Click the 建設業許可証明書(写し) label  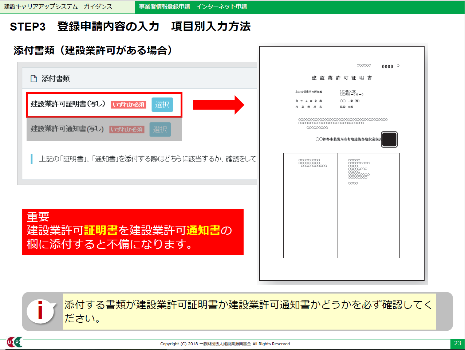(68, 104)
